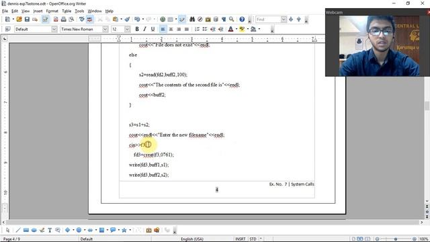Open the Font Color dropdown arrow
This screenshot has height=242, width=430.
(236, 29)
